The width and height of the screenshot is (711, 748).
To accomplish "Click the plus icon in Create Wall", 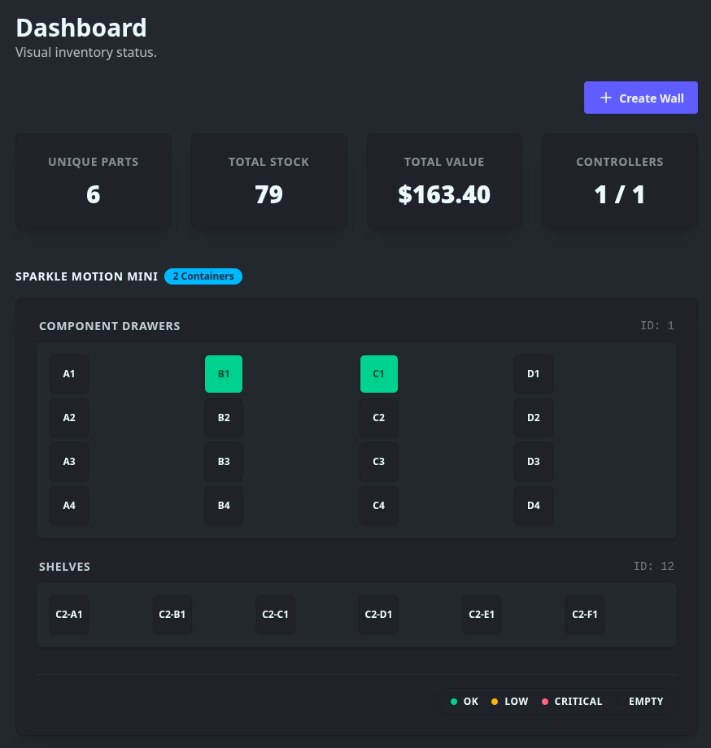I will pyautogui.click(x=605, y=98).
